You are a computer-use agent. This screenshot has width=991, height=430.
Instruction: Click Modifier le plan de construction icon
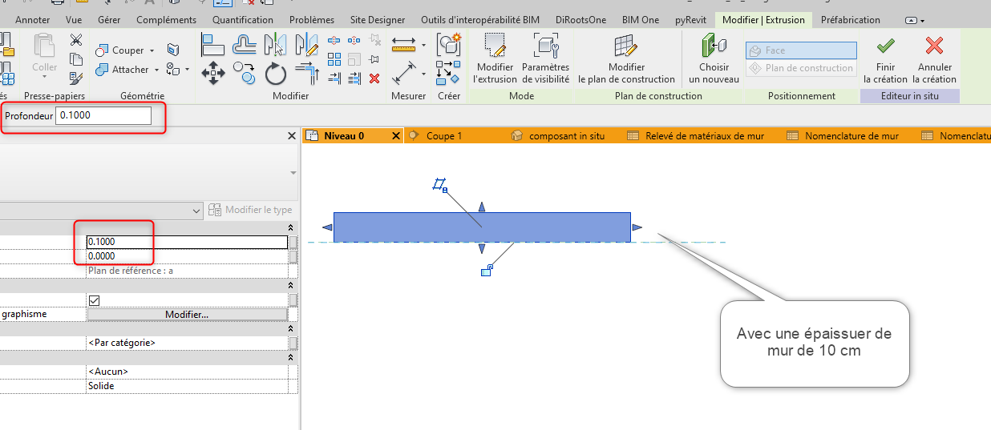point(626,46)
